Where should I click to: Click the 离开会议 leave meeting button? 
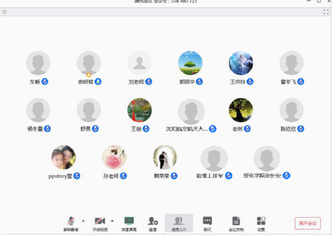pyautogui.click(x=307, y=224)
